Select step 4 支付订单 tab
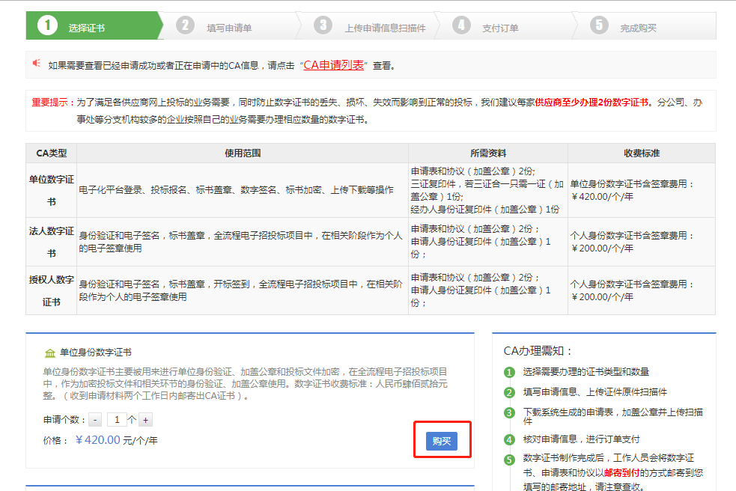 coord(506,25)
